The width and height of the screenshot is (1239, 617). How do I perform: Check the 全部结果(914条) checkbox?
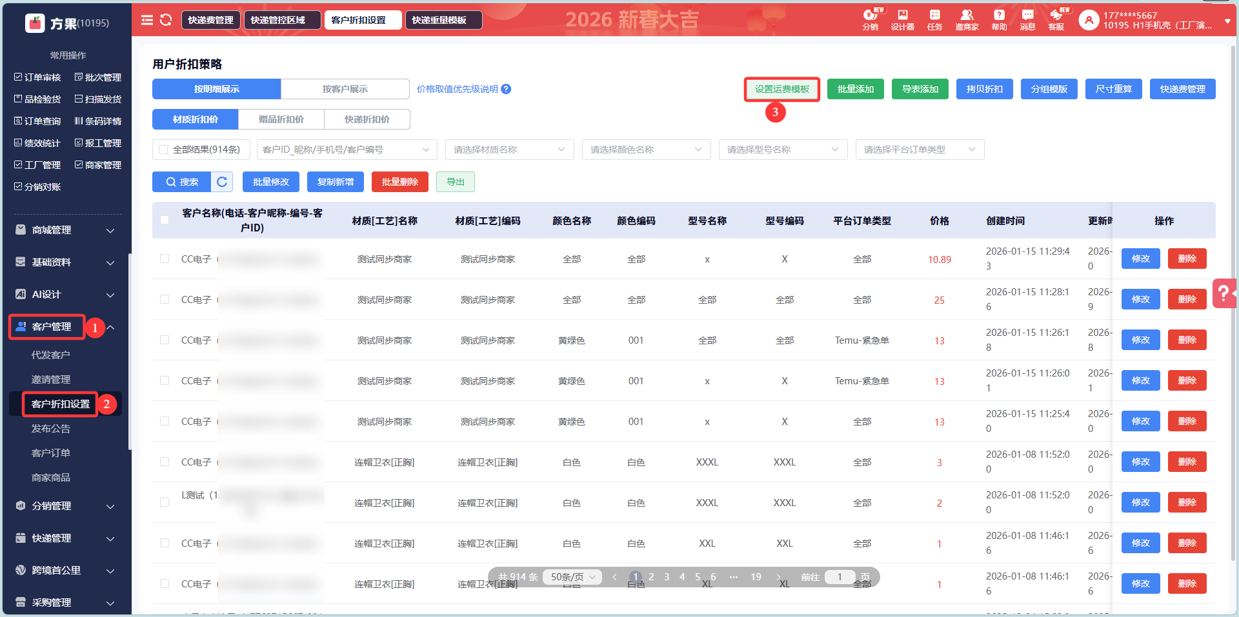click(x=163, y=150)
